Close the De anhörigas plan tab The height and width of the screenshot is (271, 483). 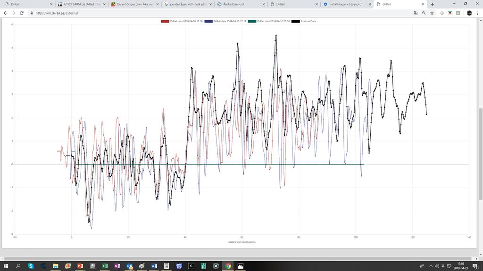click(158, 4)
